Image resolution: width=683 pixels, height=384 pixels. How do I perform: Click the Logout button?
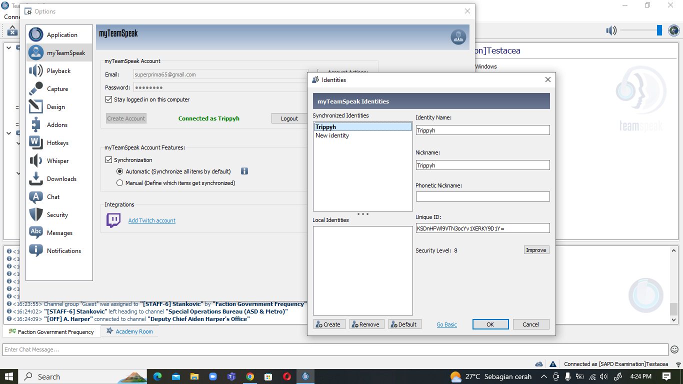[x=289, y=118]
